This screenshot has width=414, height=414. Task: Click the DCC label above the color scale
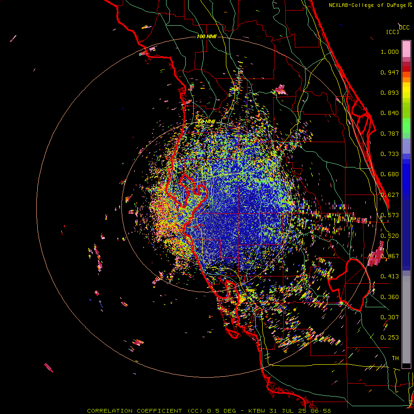click(404, 27)
